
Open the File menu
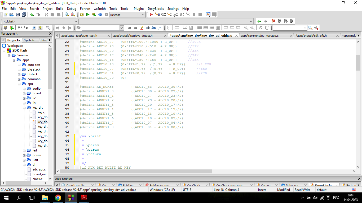(4, 8)
